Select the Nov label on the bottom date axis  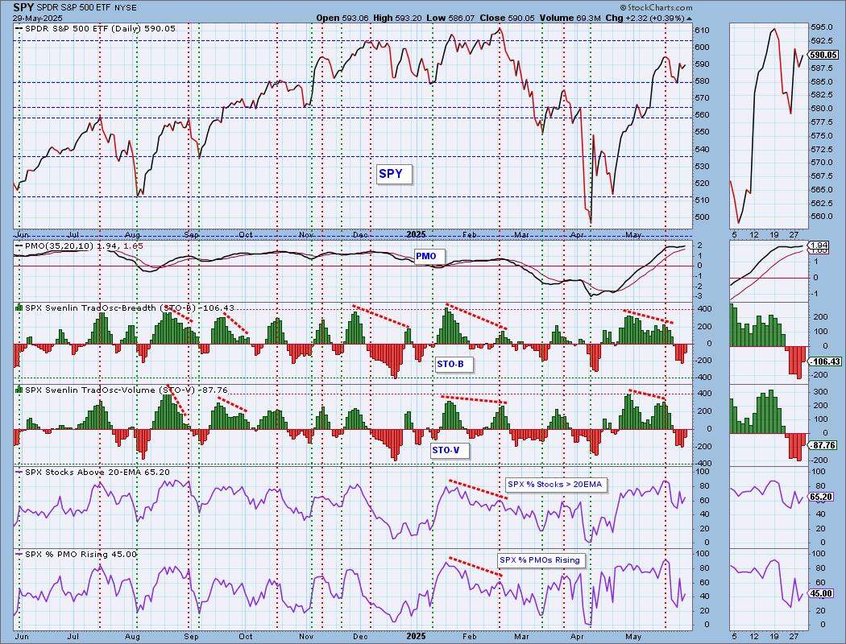click(306, 636)
